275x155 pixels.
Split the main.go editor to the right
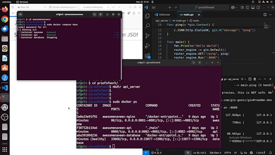[265, 15]
